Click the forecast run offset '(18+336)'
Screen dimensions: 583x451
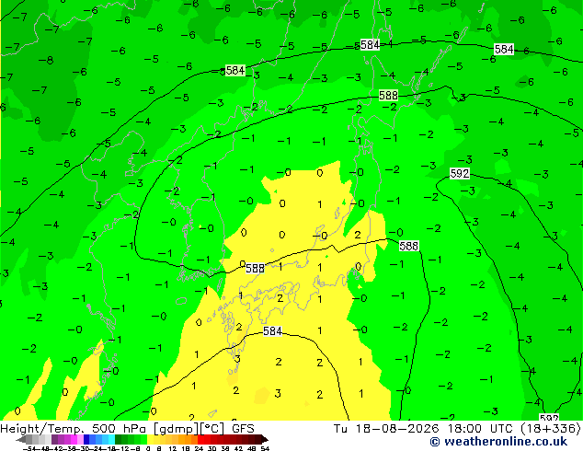(553, 429)
